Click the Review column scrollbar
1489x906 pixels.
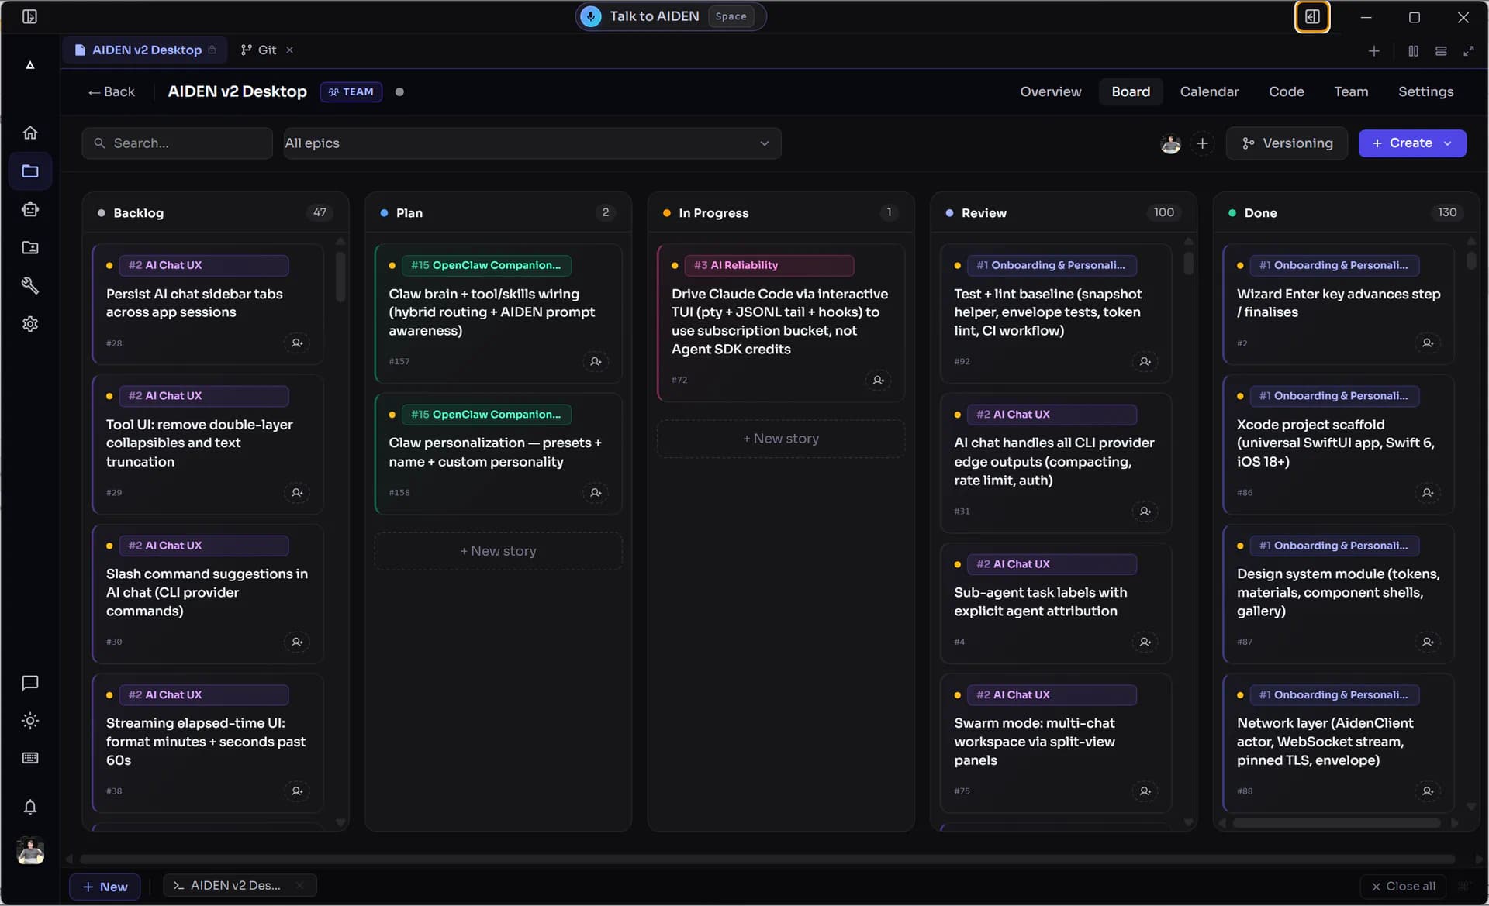coord(1188,263)
